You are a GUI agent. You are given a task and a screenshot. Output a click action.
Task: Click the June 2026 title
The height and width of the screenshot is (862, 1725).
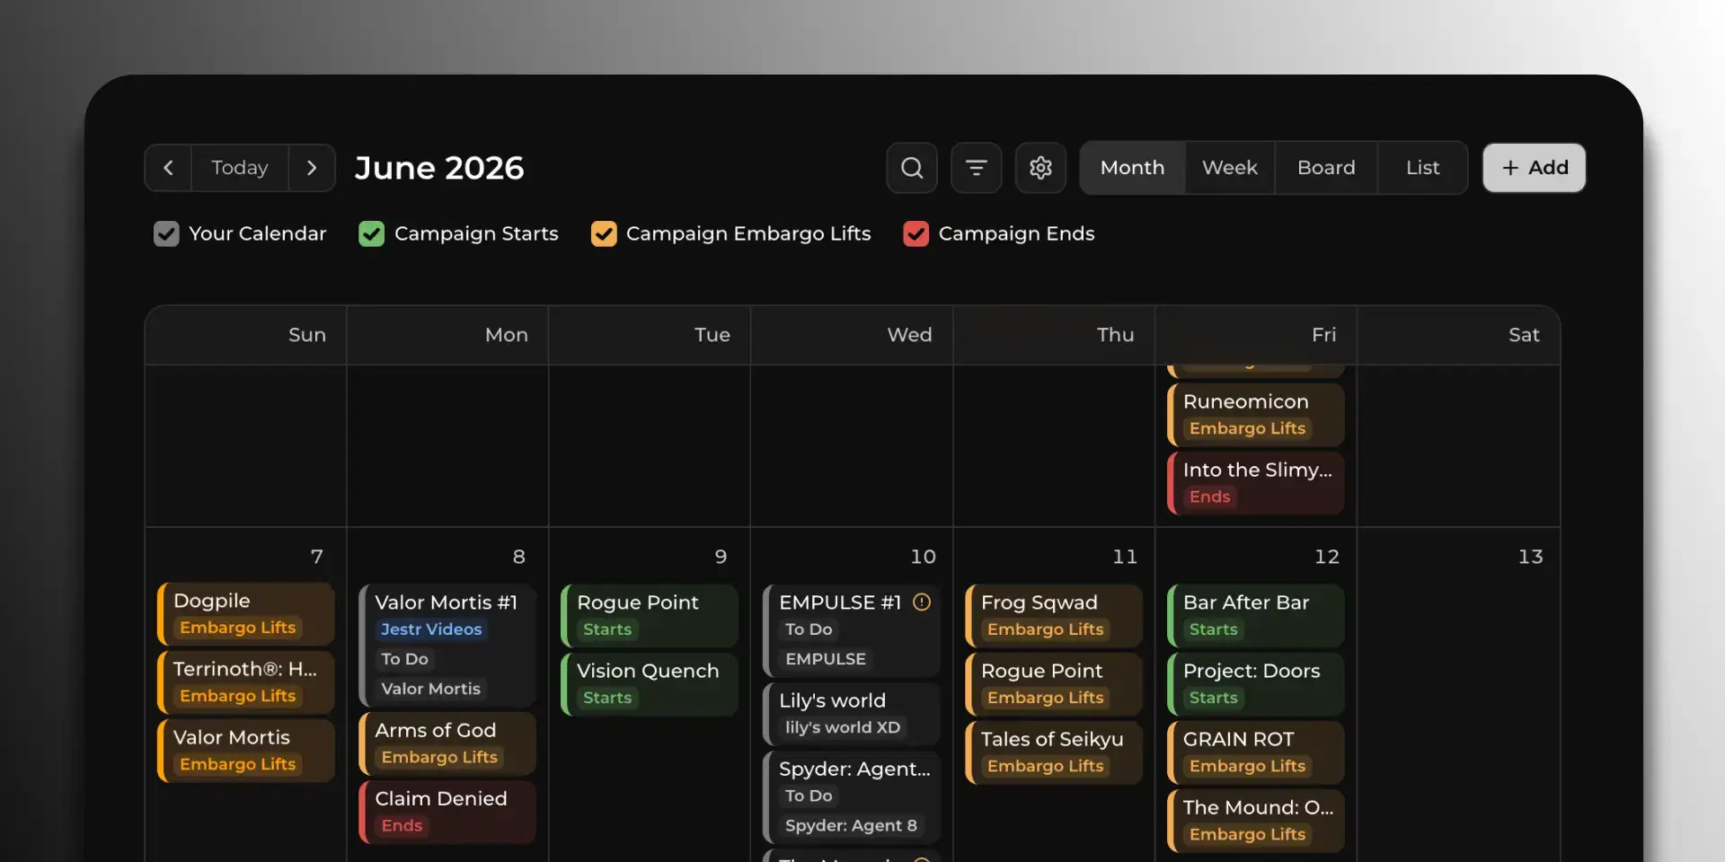point(439,168)
